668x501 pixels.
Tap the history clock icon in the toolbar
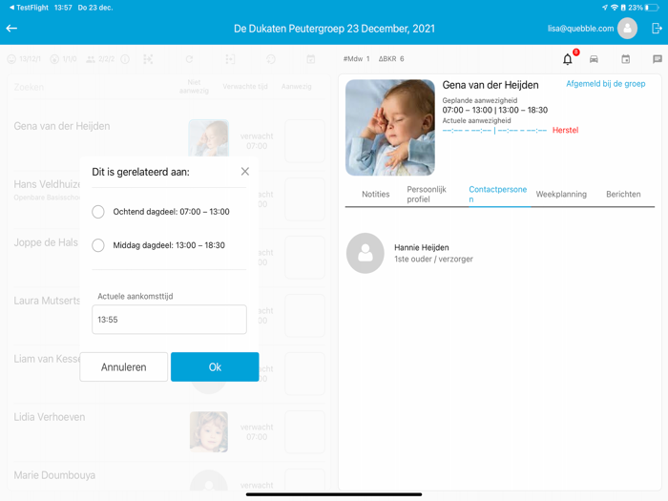pos(271,59)
